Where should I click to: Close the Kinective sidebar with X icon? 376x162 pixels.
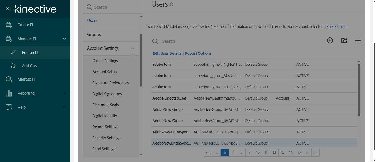point(8,9)
